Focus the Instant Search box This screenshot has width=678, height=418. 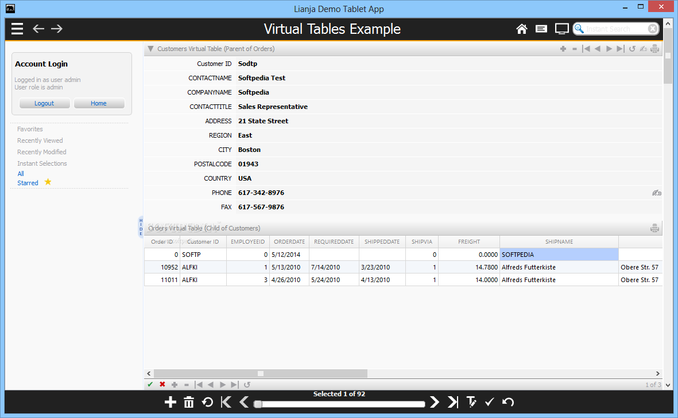pos(616,29)
